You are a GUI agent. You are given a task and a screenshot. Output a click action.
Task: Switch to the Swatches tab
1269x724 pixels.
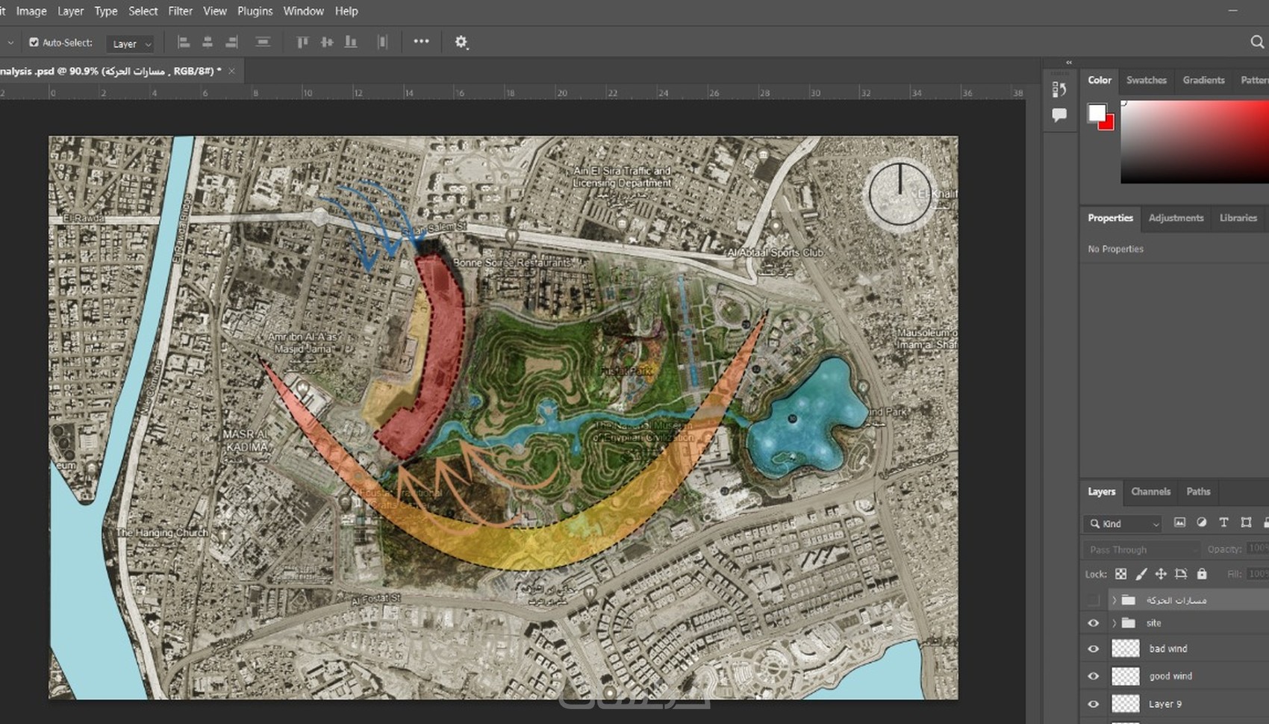coord(1146,80)
